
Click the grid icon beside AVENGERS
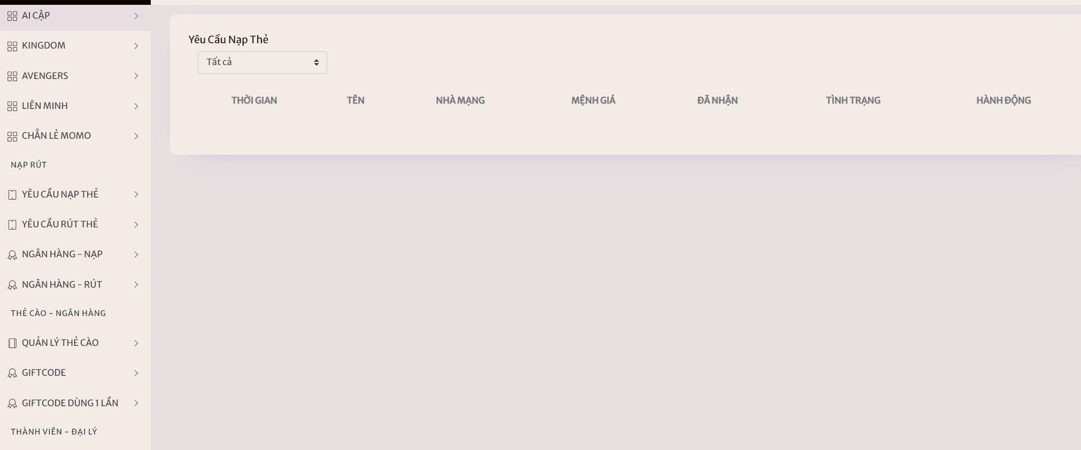(x=12, y=76)
